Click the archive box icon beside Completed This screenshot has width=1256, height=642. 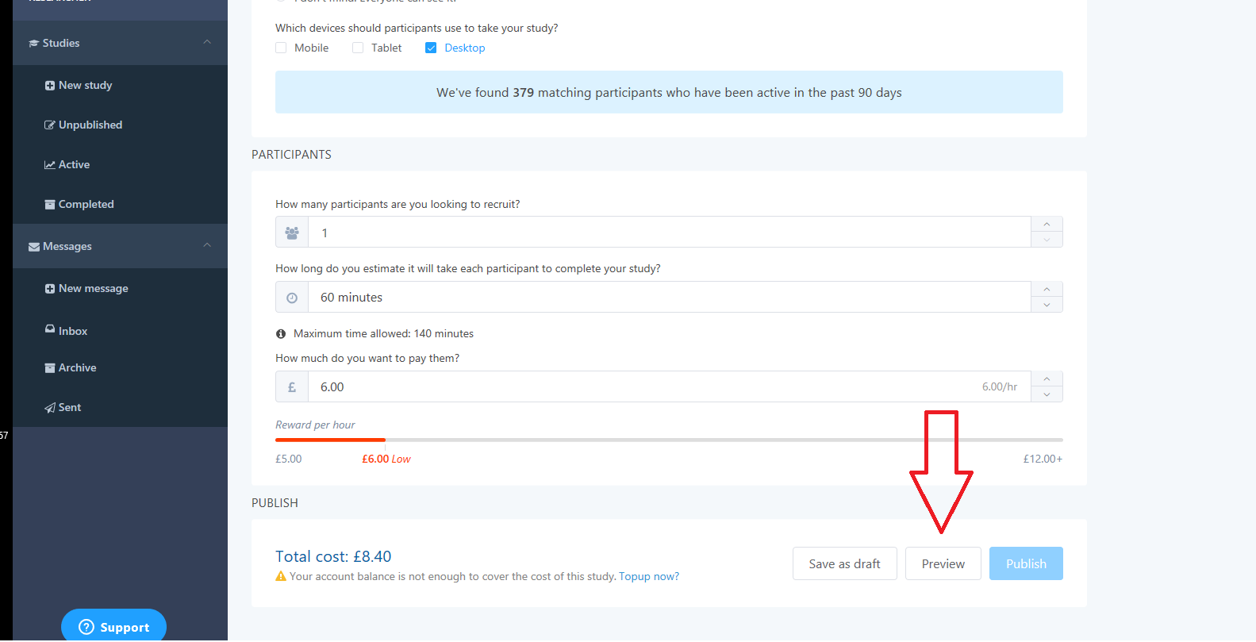[x=50, y=205]
